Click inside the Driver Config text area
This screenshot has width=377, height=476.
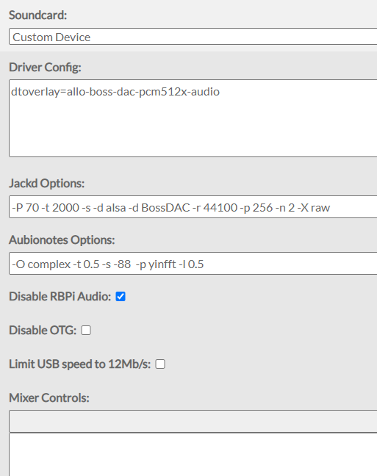click(193, 118)
